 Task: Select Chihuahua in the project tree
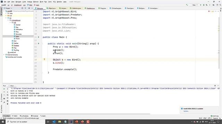19,30
